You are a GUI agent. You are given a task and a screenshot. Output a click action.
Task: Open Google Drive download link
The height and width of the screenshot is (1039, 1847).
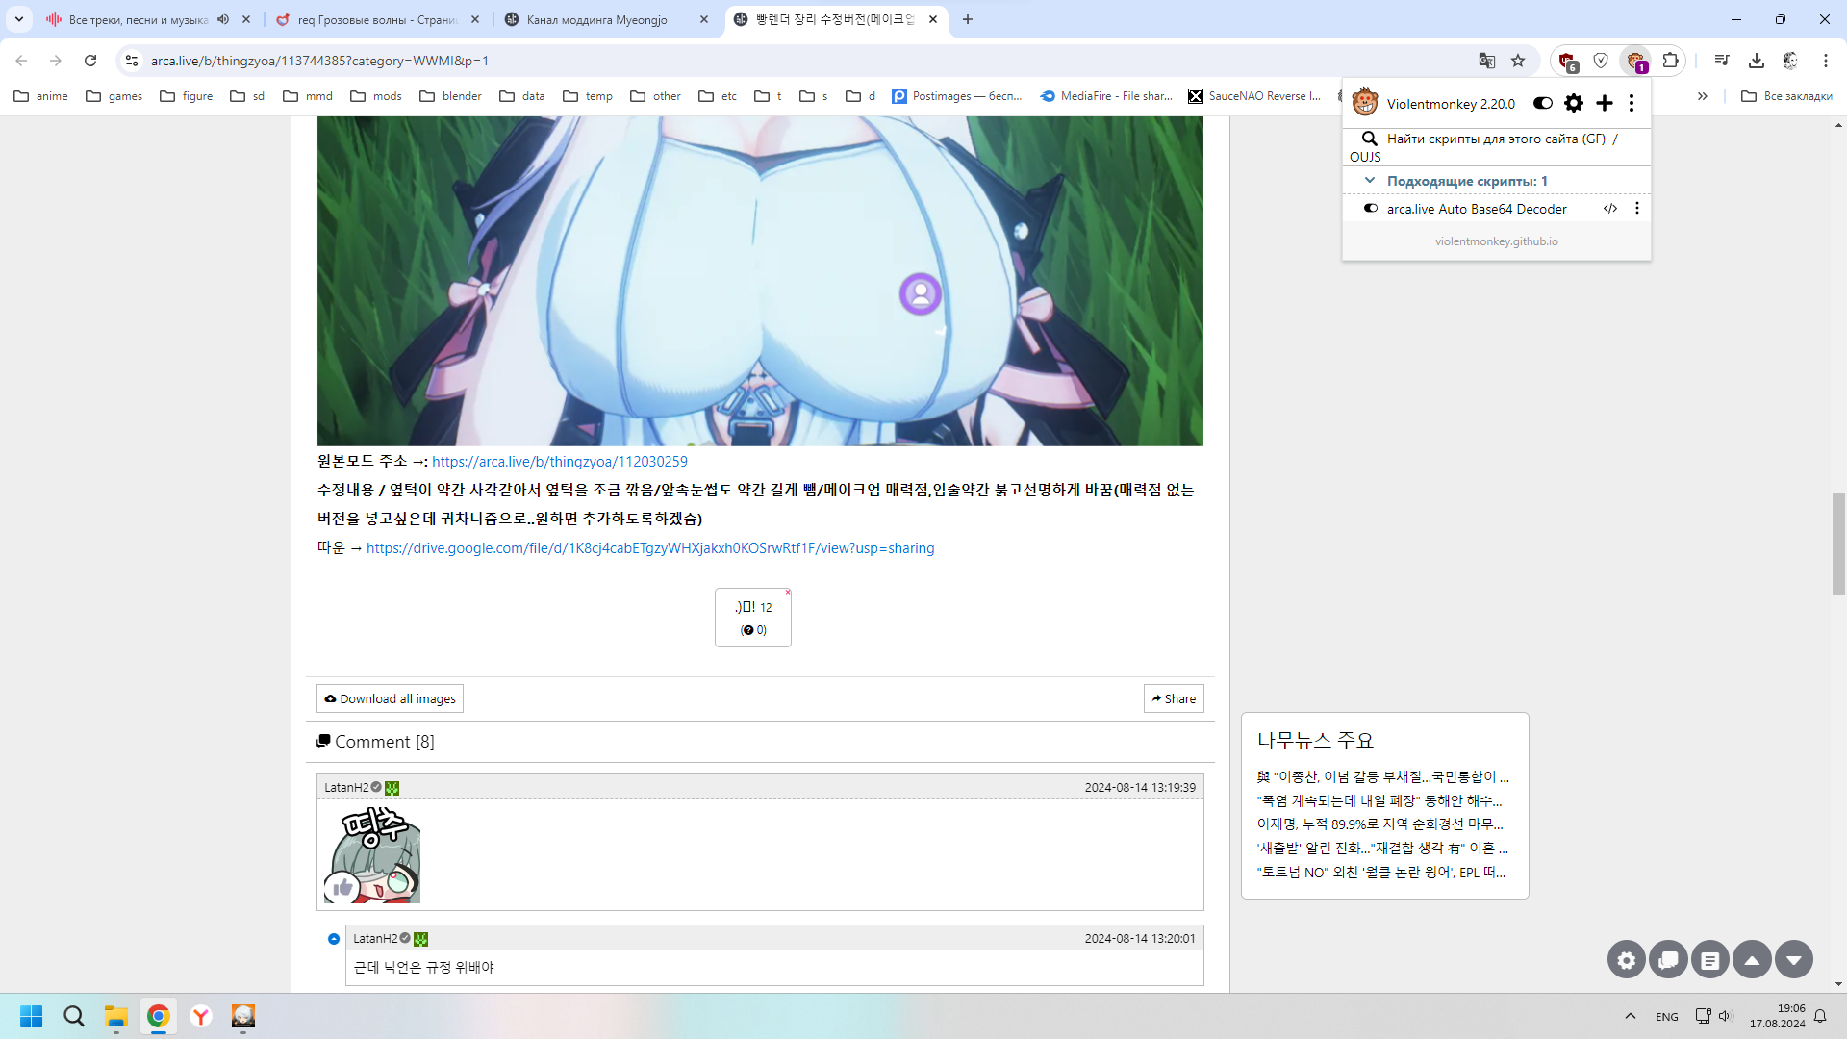[650, 548]
